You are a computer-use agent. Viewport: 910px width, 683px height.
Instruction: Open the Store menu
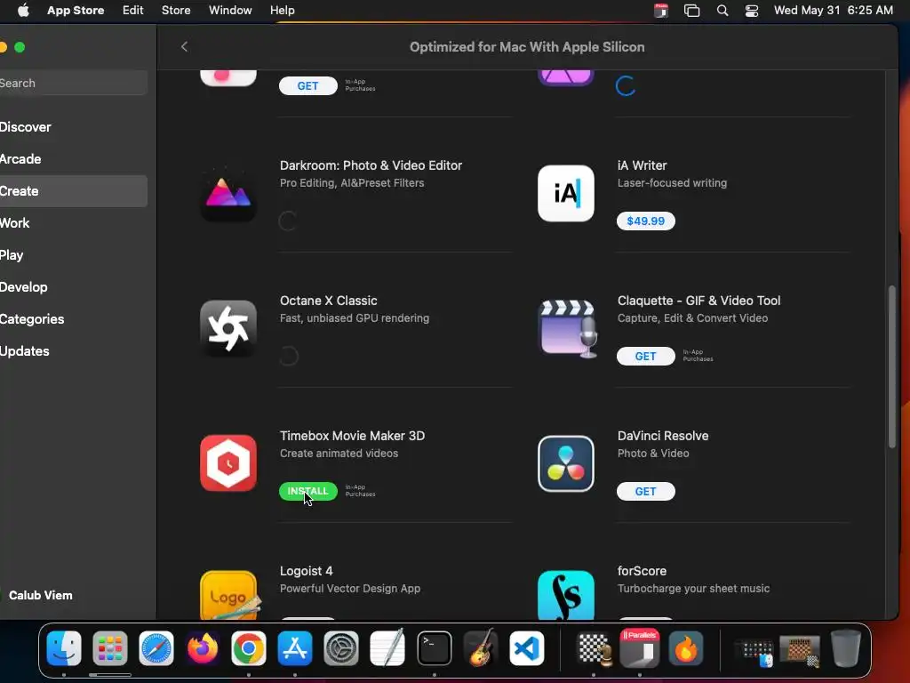pyautogui.click(x=176, y=11)
